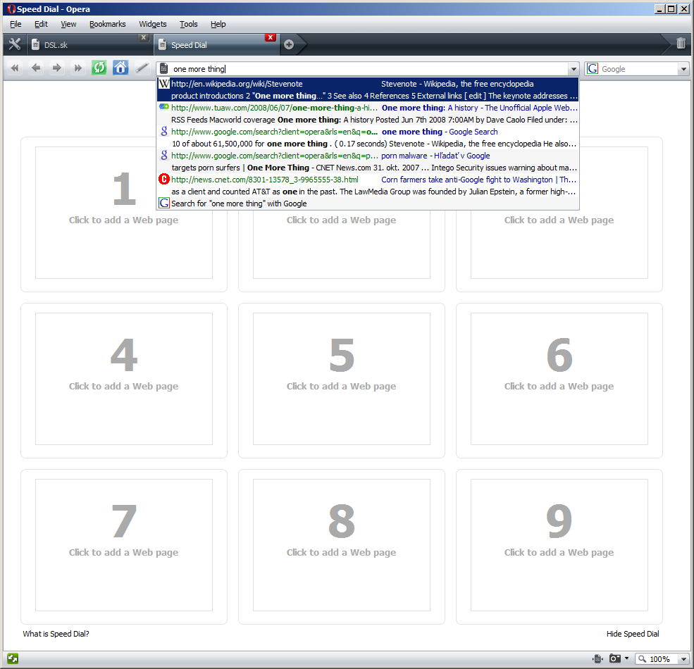Open the Help menu
The image size is (694, 669).
point(218,24)
